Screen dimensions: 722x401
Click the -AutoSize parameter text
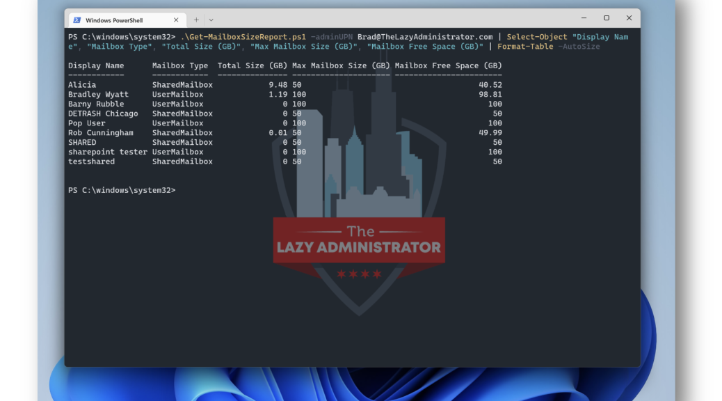579,47
